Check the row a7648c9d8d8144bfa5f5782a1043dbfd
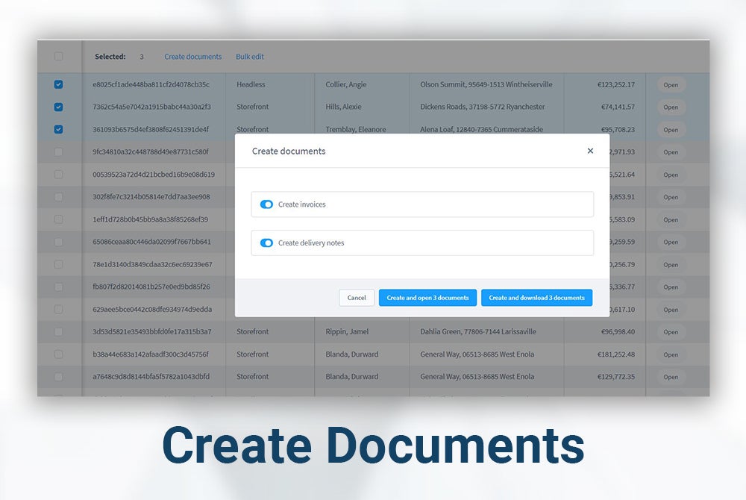Viewport: 746px width, 500px height. click(x=58, y=376)
